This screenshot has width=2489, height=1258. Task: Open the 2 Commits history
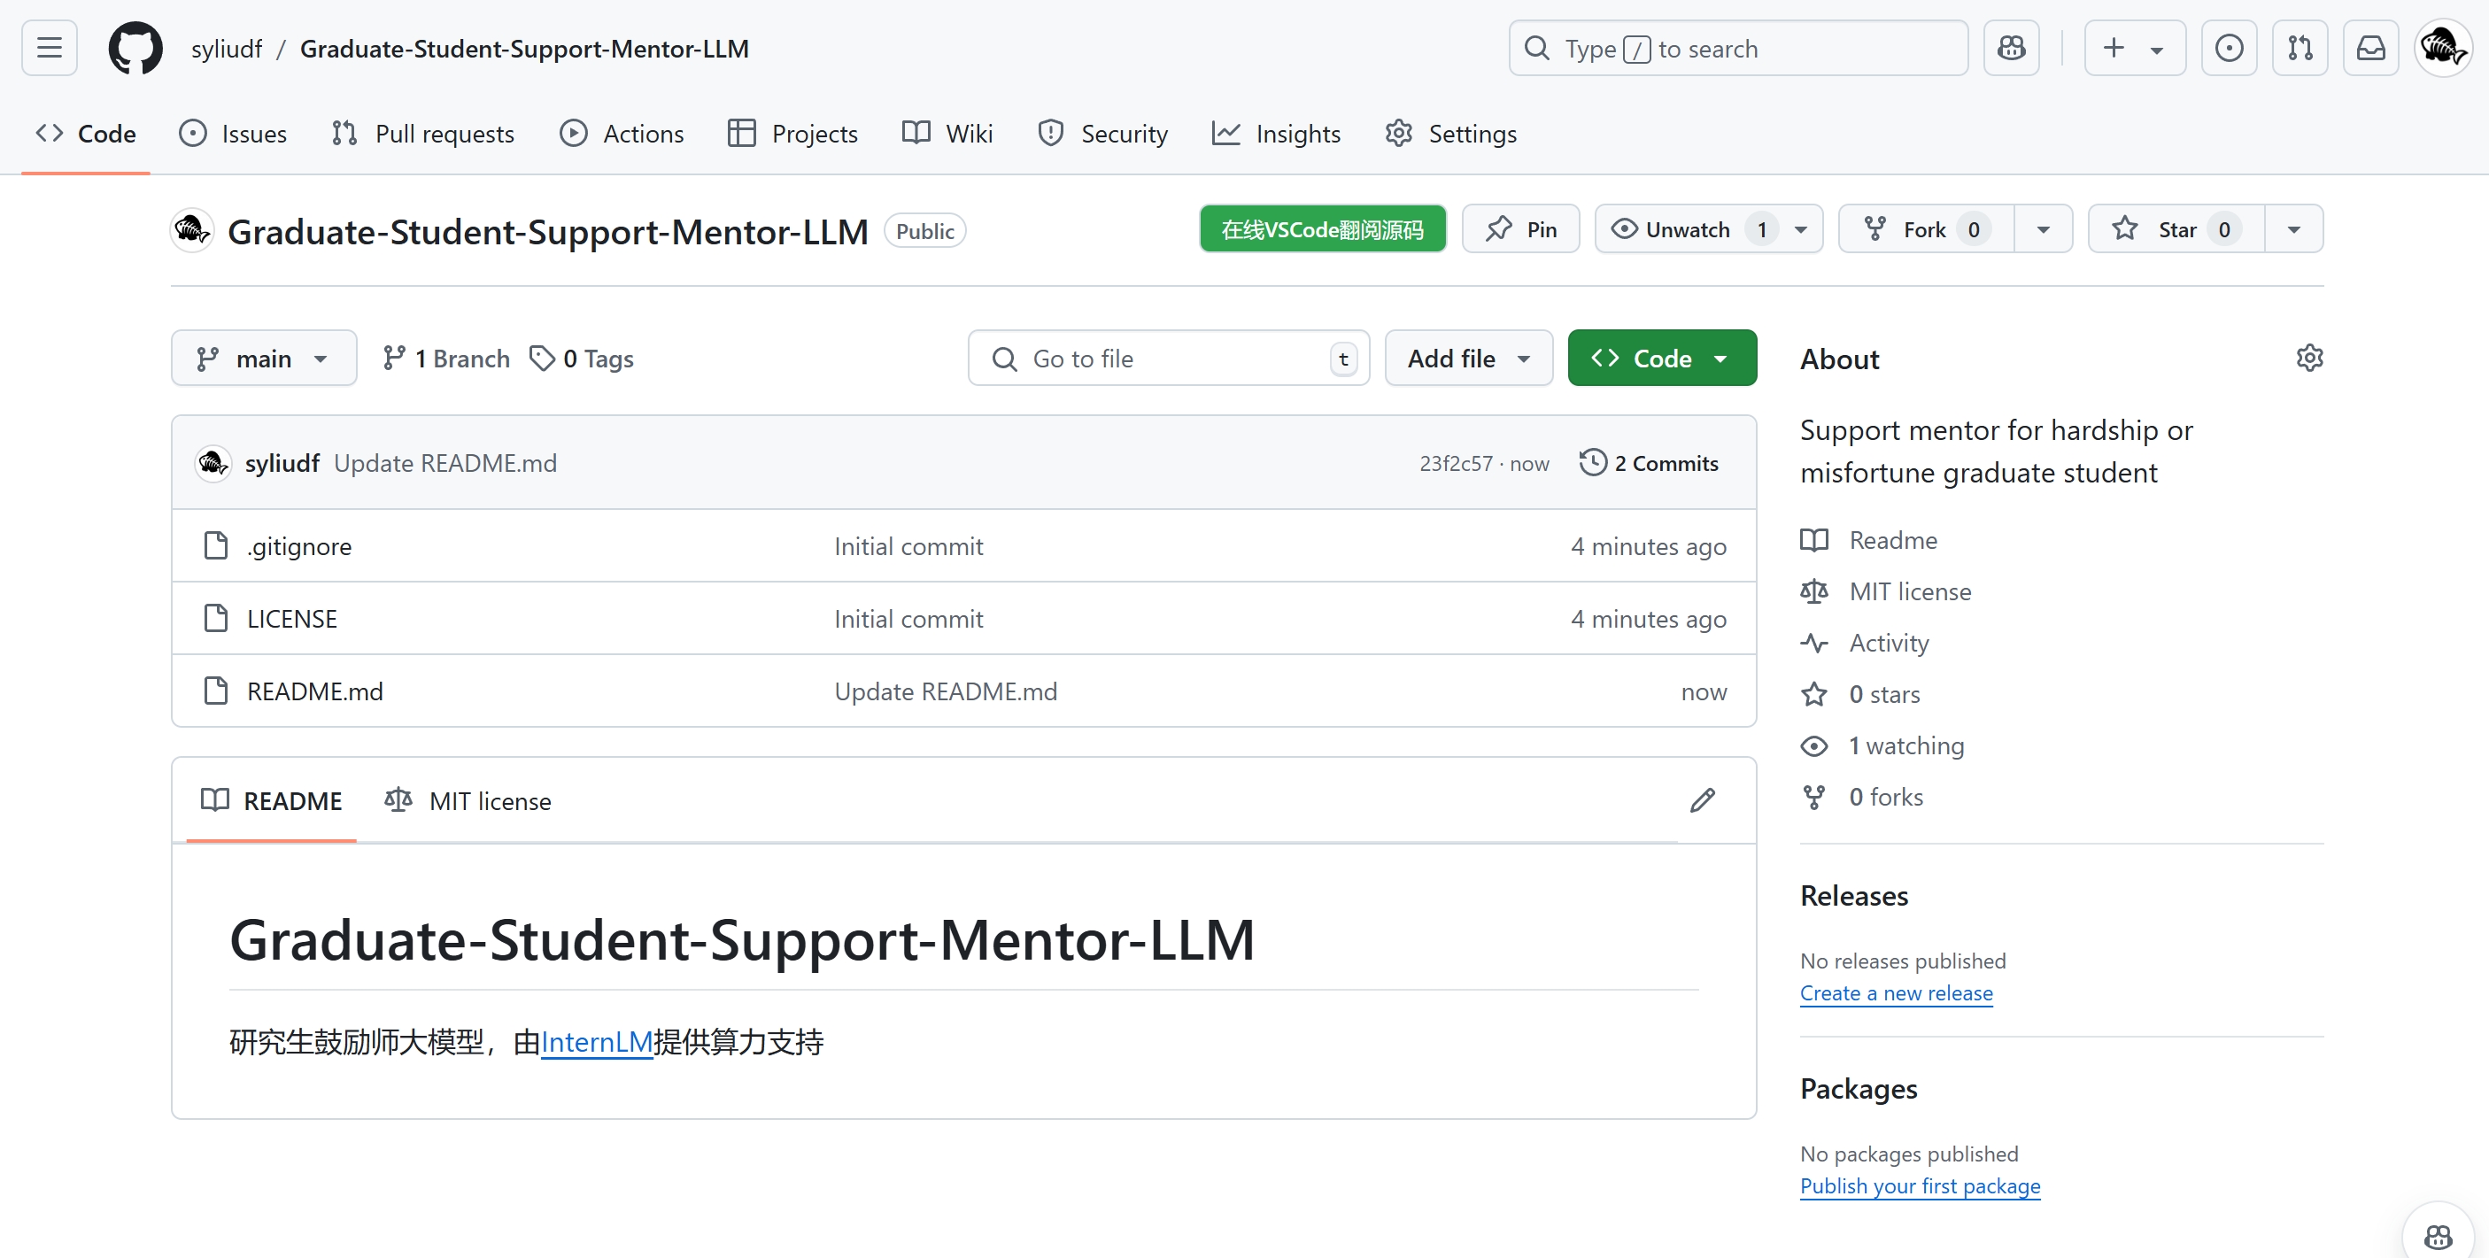point(1650,463)
